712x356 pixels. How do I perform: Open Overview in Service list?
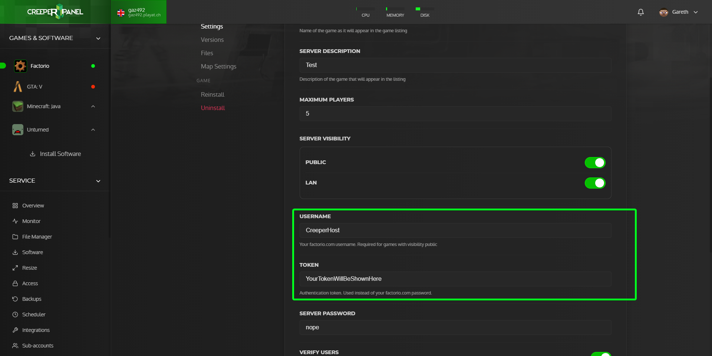tap(33, 206)
